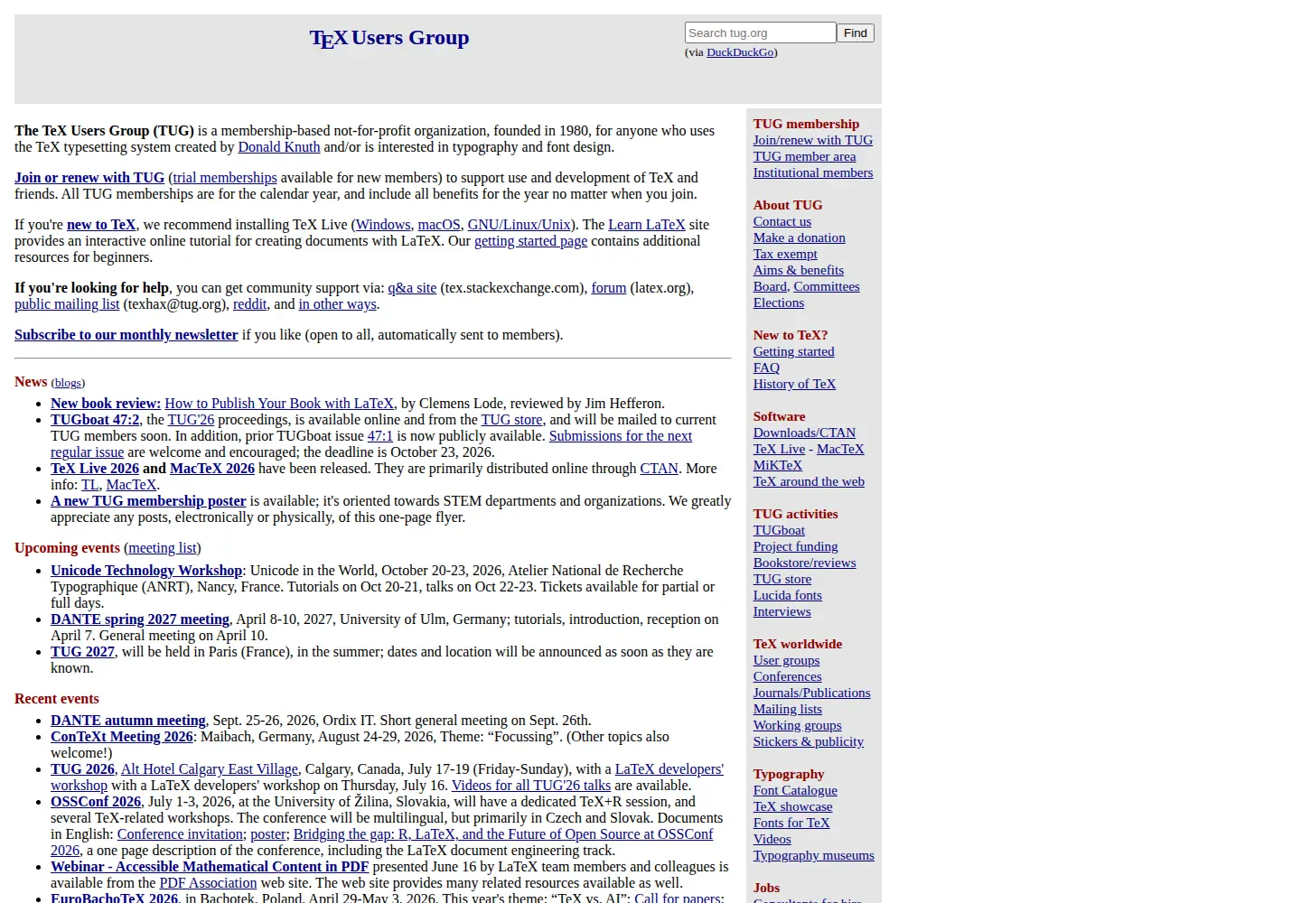Open the DuckDuckGo link under search
This screenshot has width=1301, height=903.
coord(740,52)
